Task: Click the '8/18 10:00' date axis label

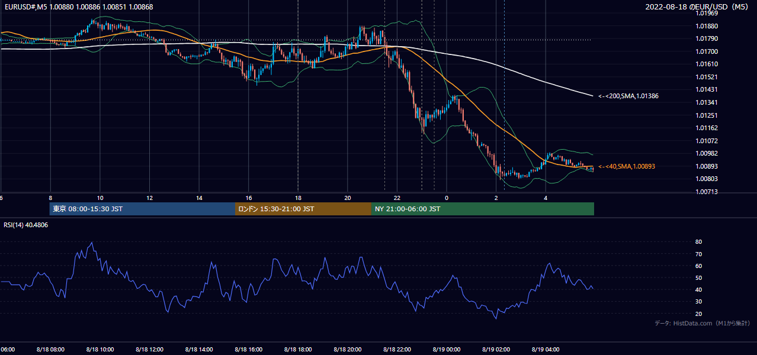Action: click(100, 350)
